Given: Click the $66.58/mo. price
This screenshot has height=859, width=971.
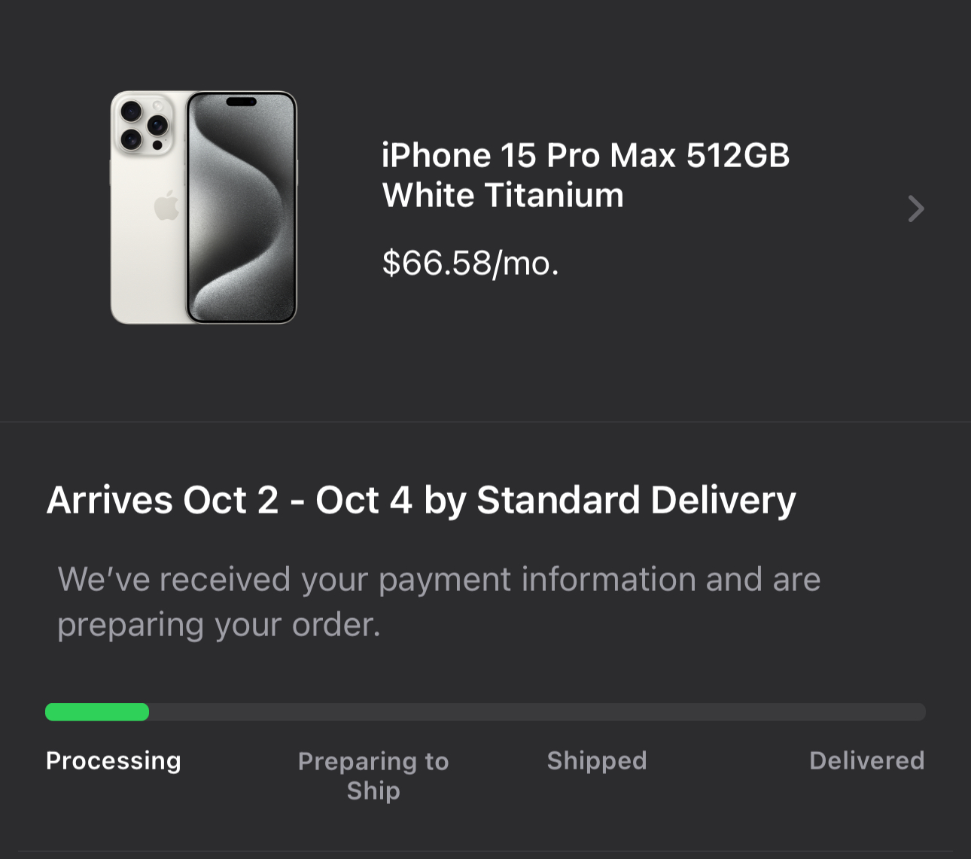Looking at the screenshot, I should coord(470,263).
